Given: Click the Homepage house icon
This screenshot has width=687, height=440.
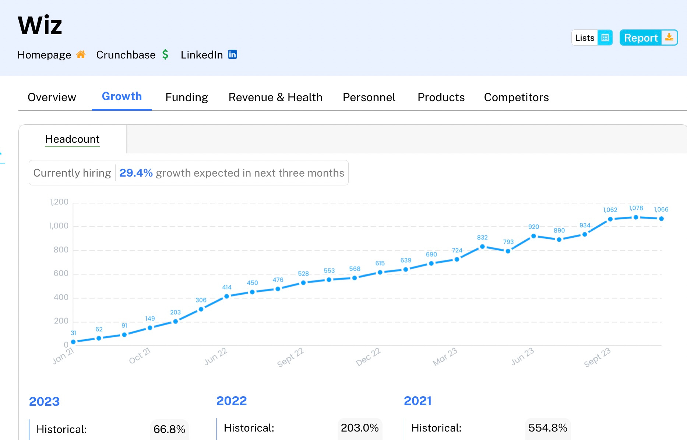Looking at the screenshot, I should 81,54.
